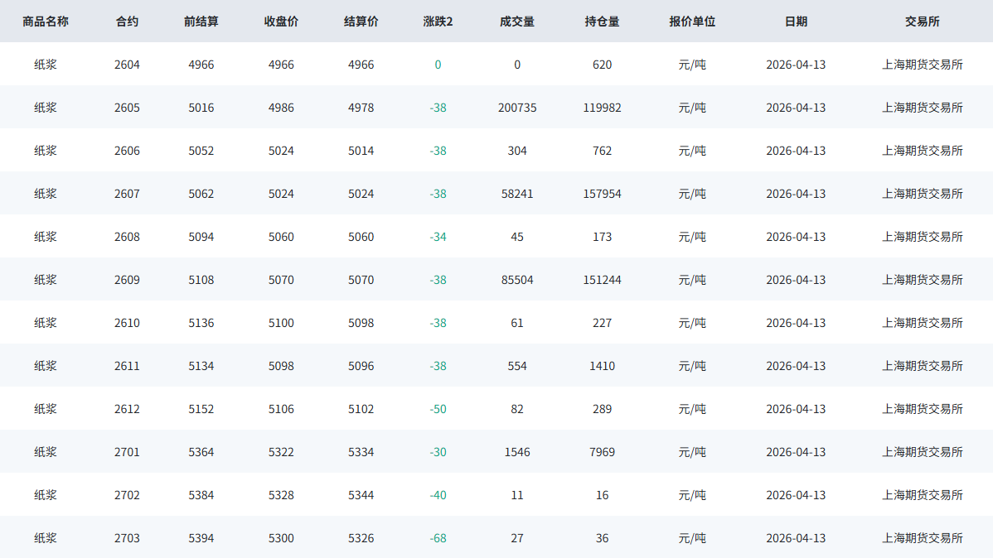
Task: Select the 收盘价 column header
Action: (x=281, y=22)
